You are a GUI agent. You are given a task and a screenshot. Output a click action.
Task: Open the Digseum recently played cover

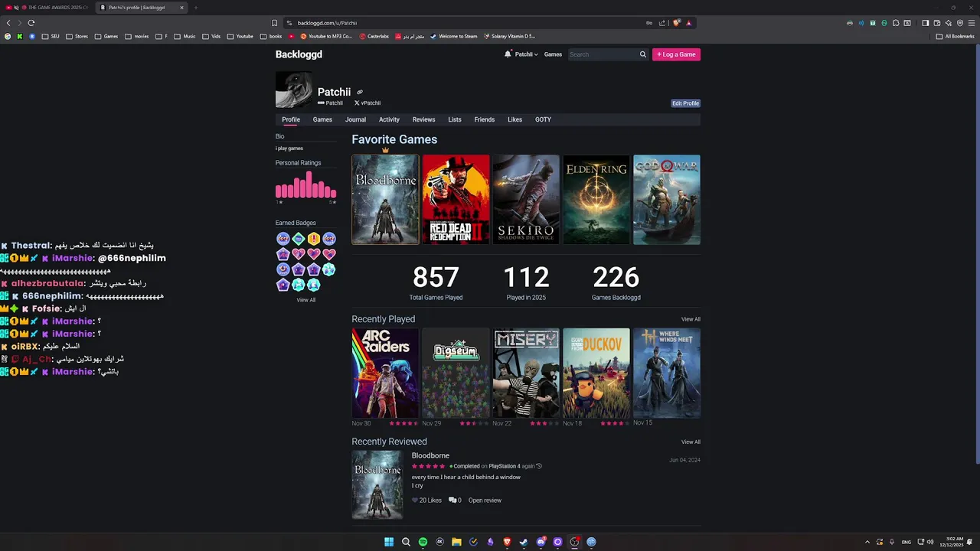tap(456, 373)
